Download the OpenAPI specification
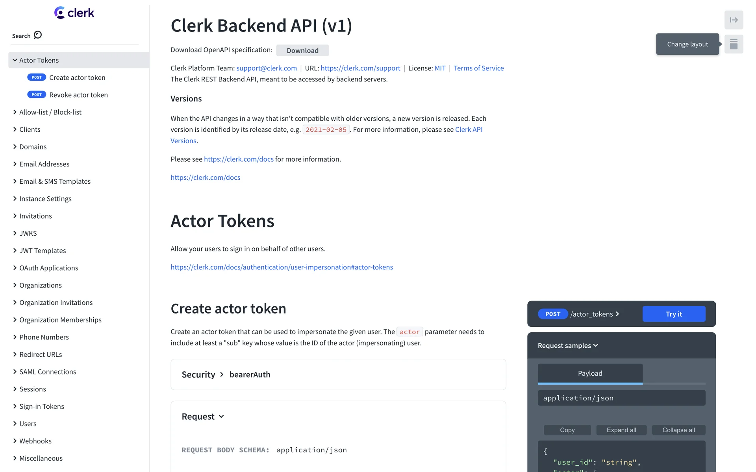This screenshot has height=472, width=756. pyautogui.click(x=302, y=50)
